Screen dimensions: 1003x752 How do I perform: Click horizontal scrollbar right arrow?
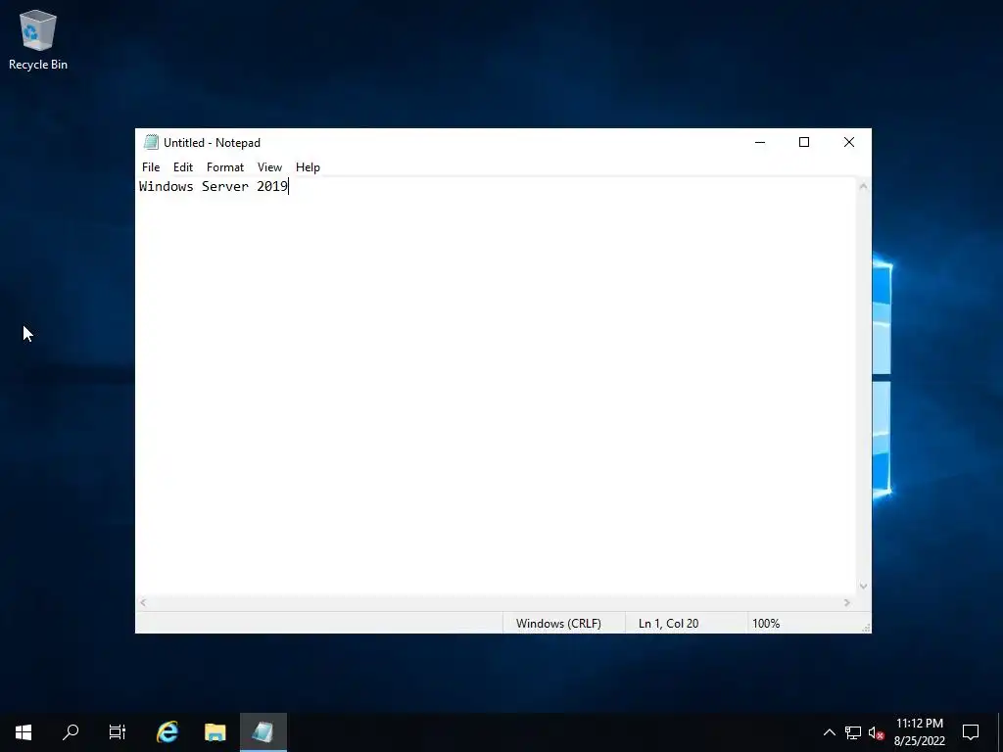pyautogui.click(x=847, y=602)
